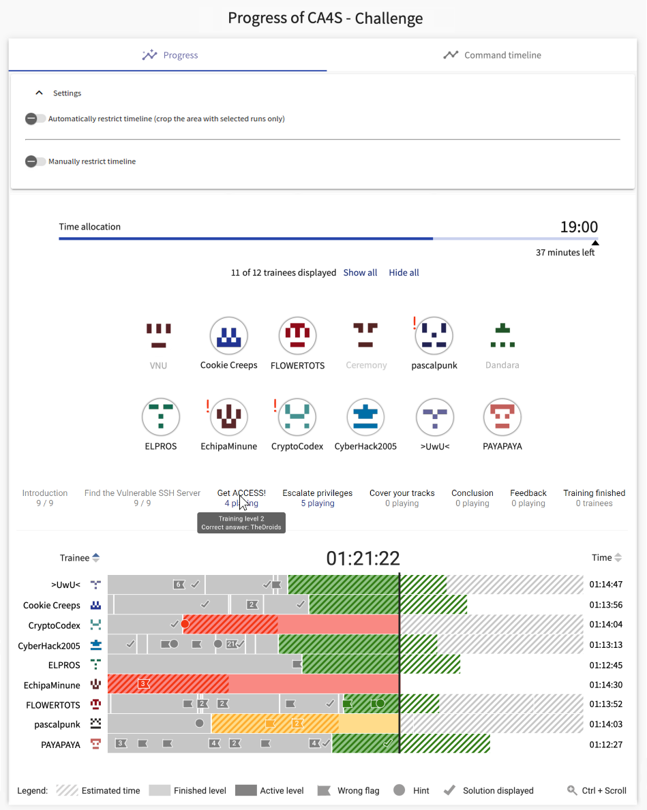The height and width of the screenshot is (810, 647).
Task: Select the Progress tab
Action: [170, 55]
